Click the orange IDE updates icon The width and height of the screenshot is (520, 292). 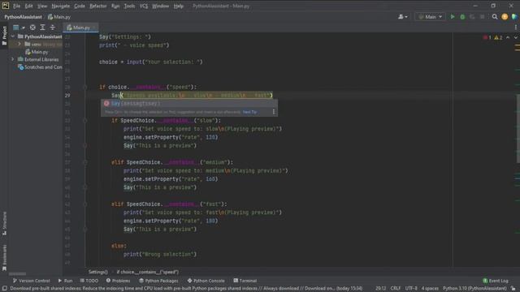[505, 16]
